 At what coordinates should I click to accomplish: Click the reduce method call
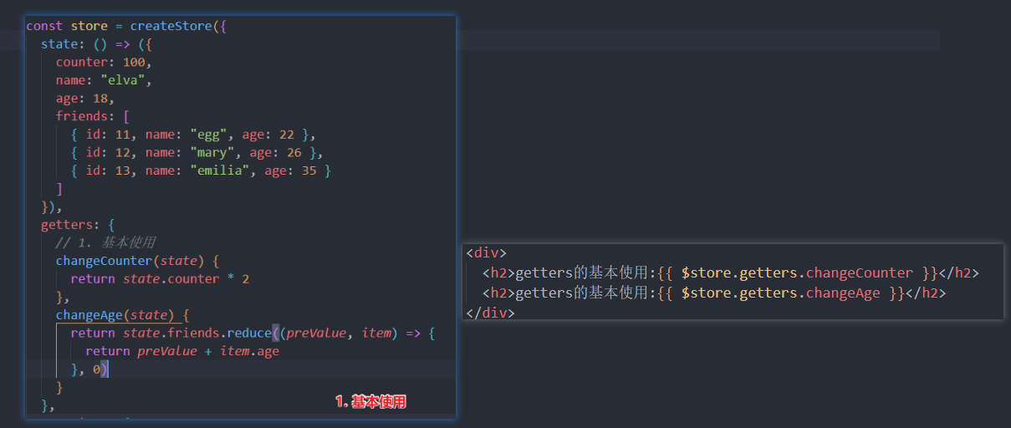pos(249,334)
